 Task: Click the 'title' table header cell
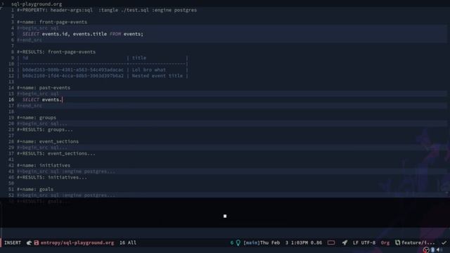pos(139,58)
